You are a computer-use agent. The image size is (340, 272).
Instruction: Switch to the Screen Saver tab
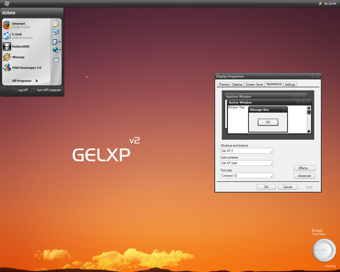point(254,84)
